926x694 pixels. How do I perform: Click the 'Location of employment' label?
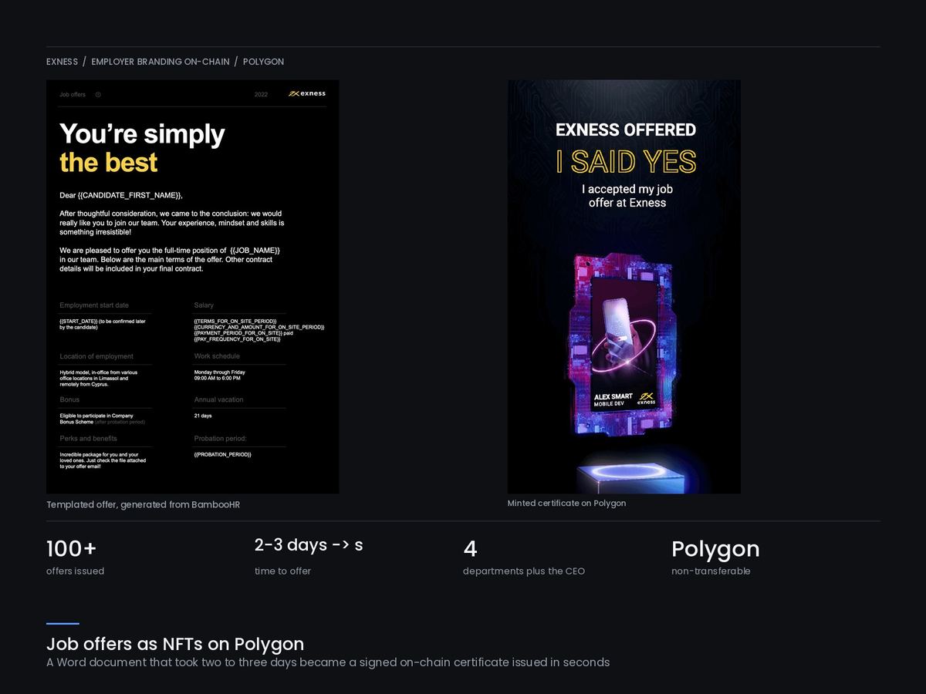[x=96, y=356]
